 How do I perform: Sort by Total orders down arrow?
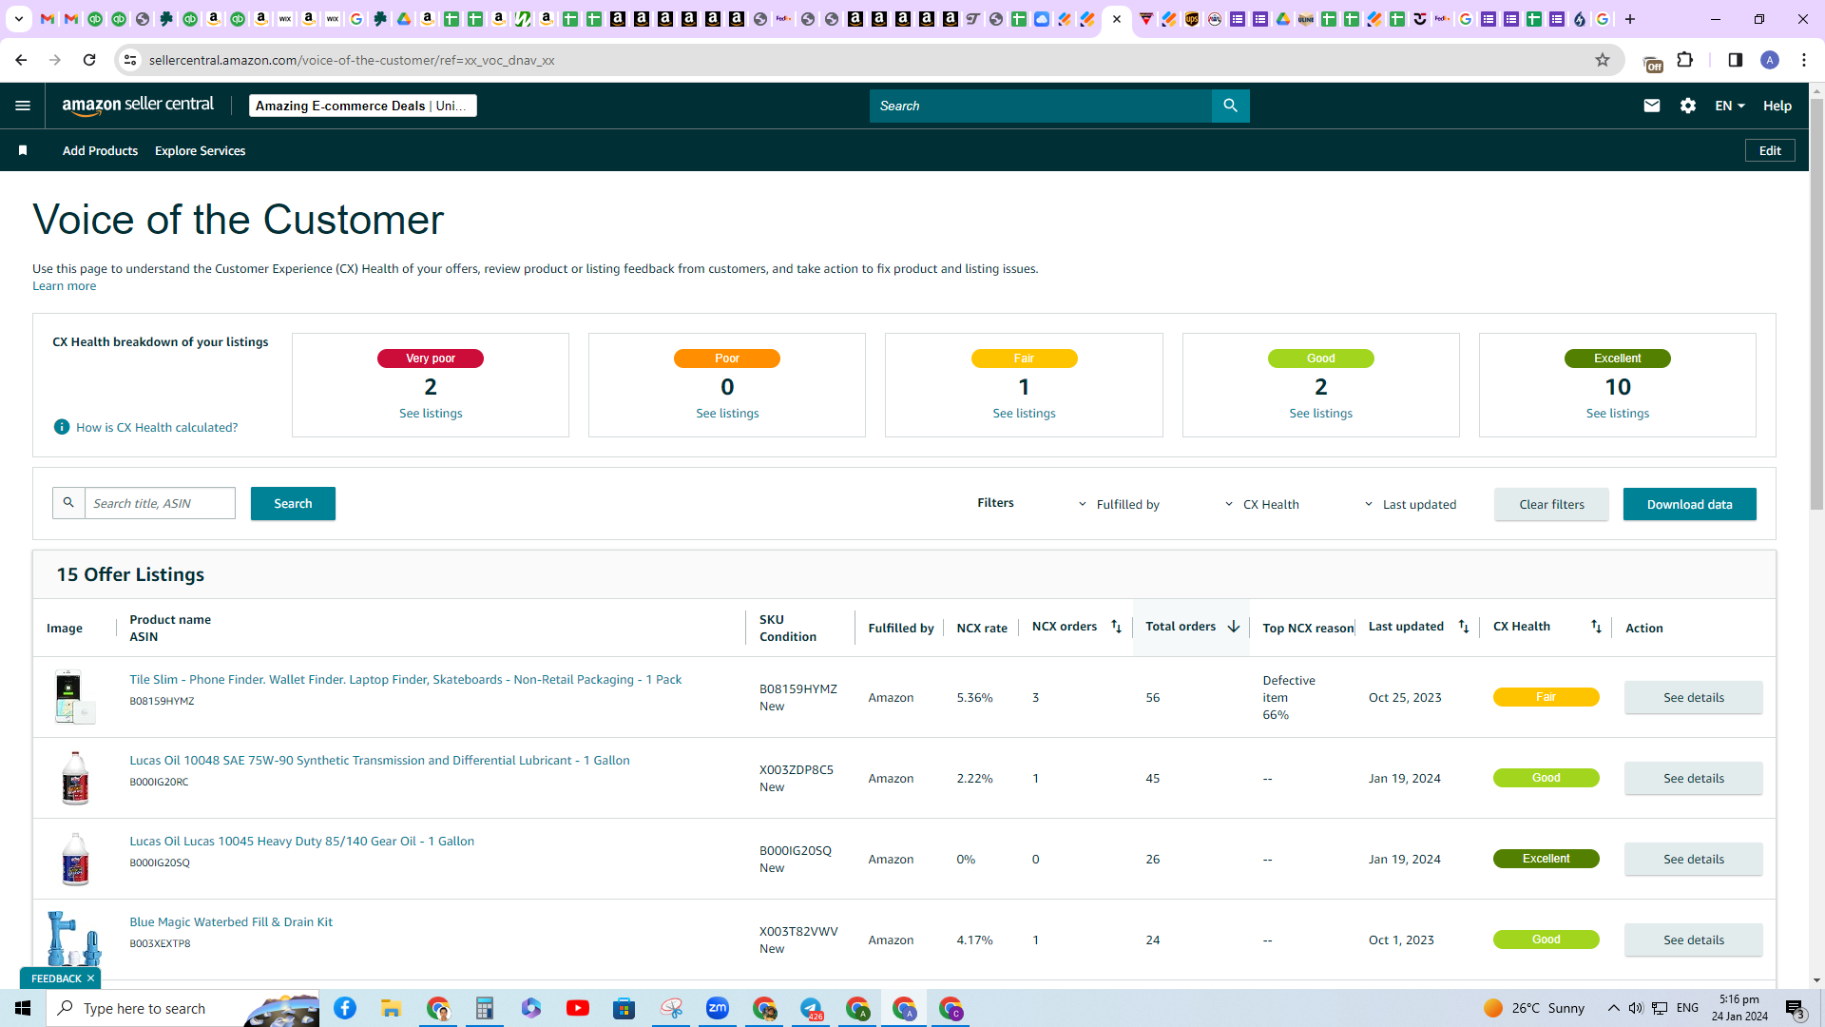pyautogui.click(x=1234, y=627)
